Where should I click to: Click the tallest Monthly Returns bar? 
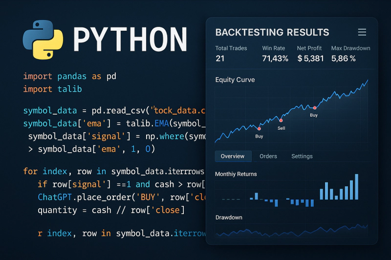click(357, 187)
